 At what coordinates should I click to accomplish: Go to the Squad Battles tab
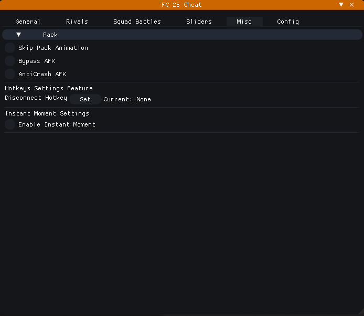[x=137, y=22]
